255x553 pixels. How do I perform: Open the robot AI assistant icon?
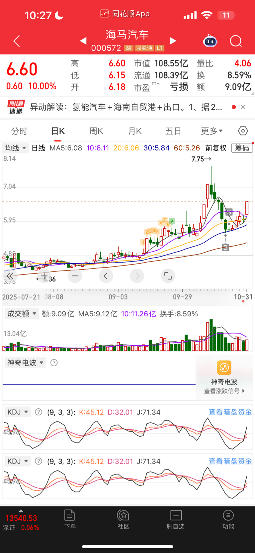click(210, 41)
